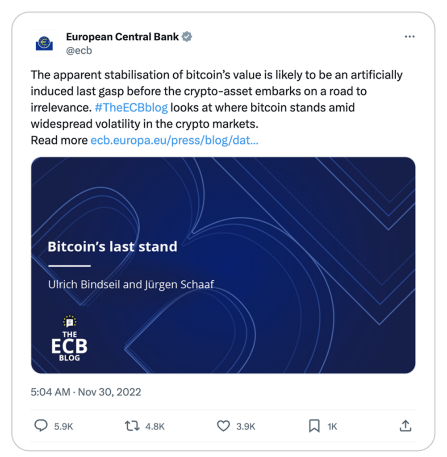Click the 3.9K likes count
The image size is (447, 457).
point(246,427)
